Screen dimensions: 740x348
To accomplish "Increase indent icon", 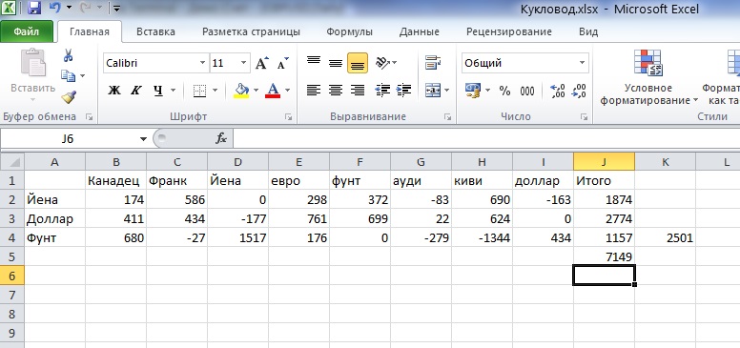I will point(403,90).
